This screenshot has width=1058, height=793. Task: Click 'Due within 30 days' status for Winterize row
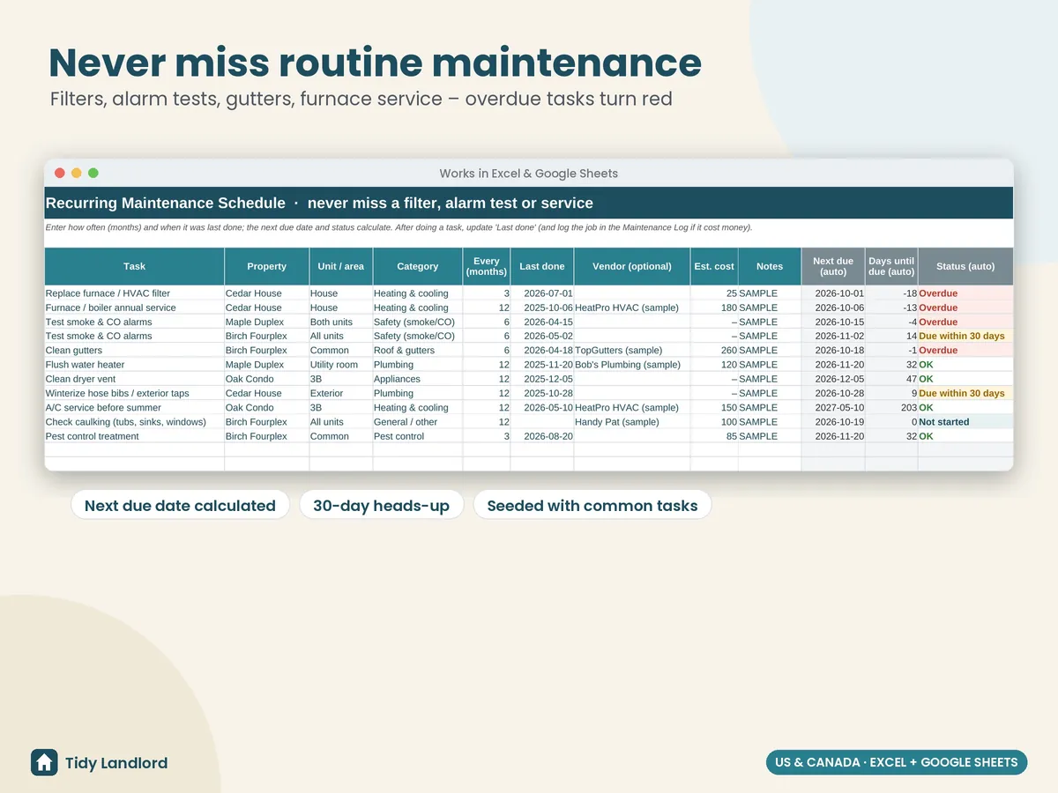tap(965, 393)
